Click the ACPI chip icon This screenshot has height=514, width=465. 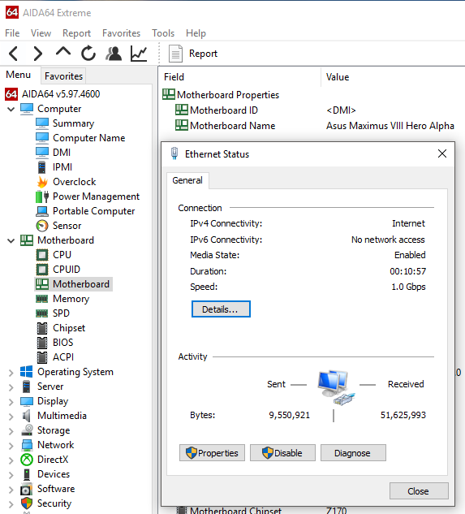pos(42,357)
